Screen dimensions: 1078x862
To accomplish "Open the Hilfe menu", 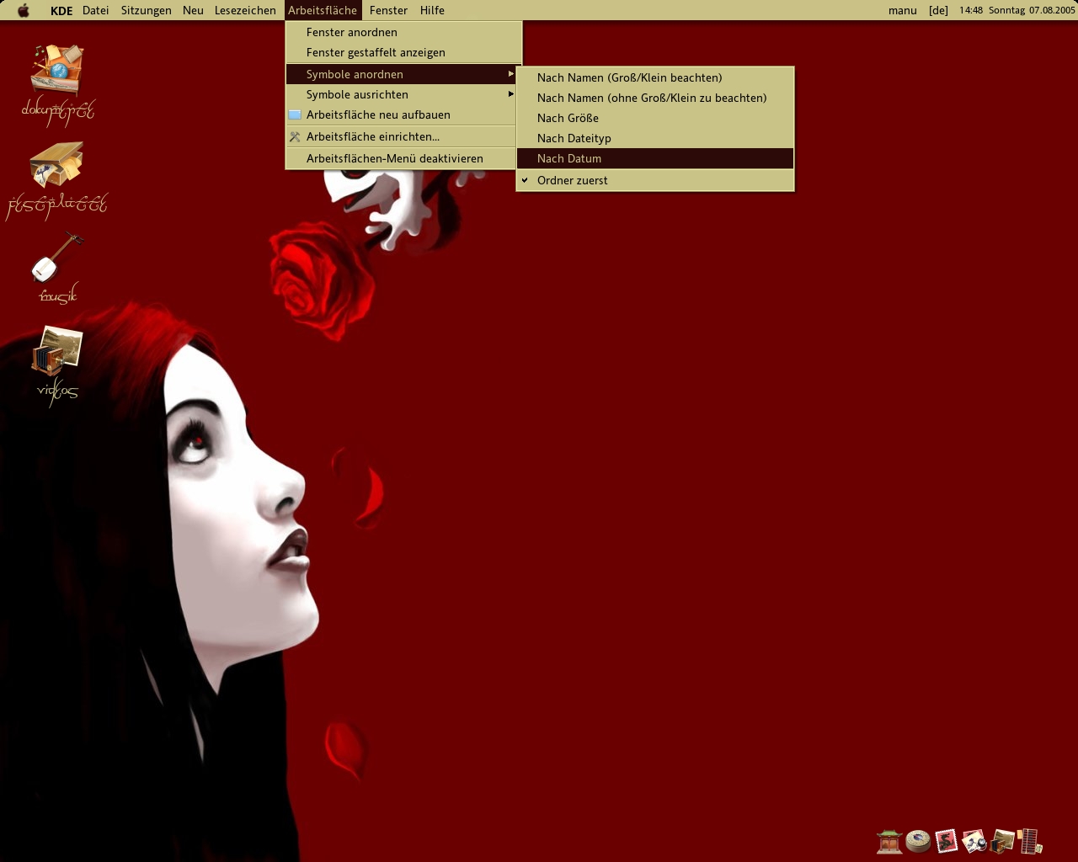I will coord(432,10).
